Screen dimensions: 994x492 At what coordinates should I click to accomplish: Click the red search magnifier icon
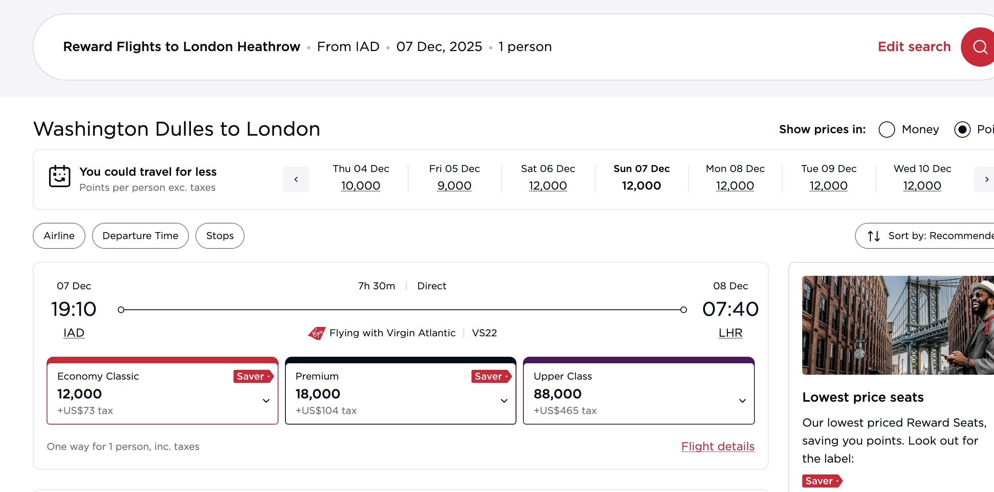coord(980,47)
